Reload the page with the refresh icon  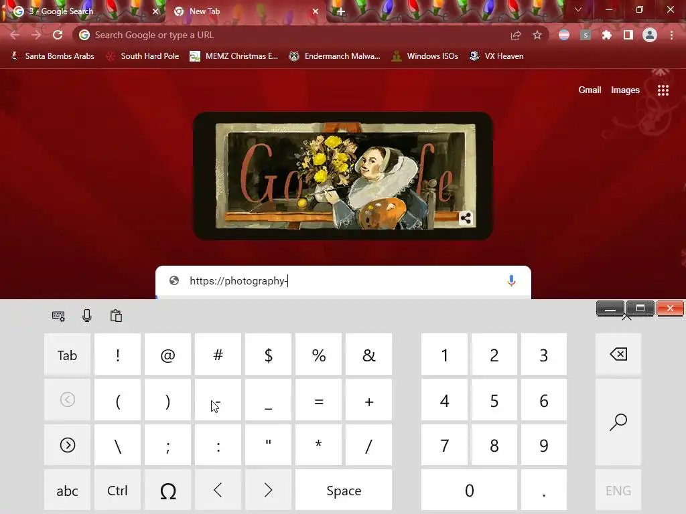pyautogui.click(x=58, y=35)
